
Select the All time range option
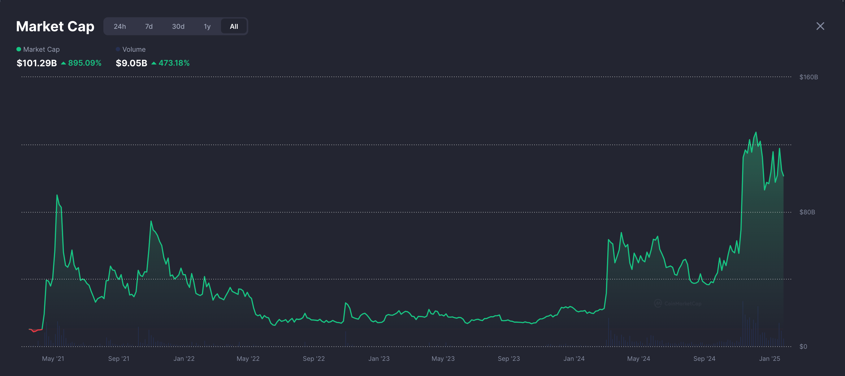click(234, 26)
